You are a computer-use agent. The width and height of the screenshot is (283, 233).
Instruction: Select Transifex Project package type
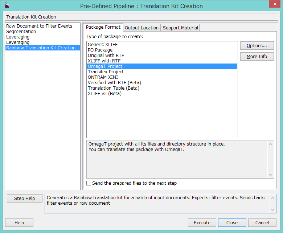(162, 71)
